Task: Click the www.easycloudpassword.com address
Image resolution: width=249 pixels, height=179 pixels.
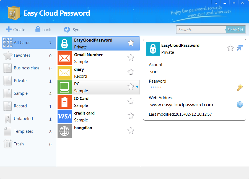Action: click(x=181, y=105)
